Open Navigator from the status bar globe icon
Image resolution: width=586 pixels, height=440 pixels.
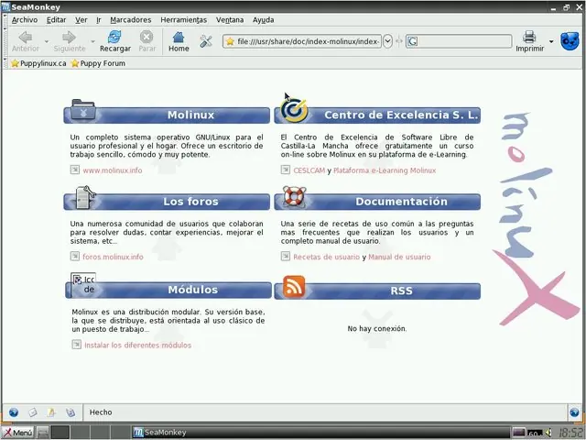click(14, 412)
